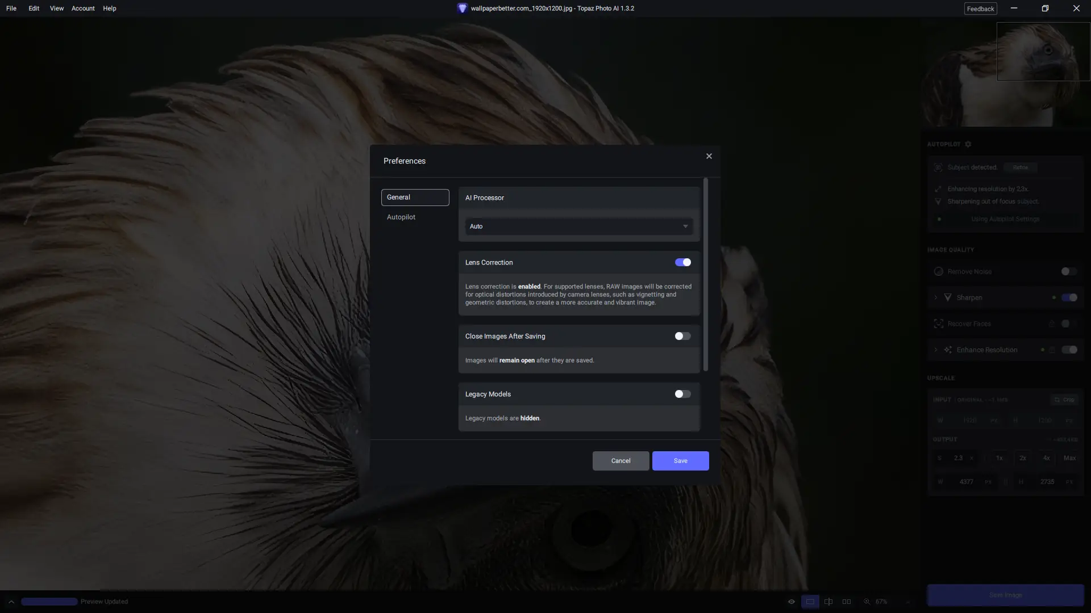Turn on the Legacy Models toggle
The image size is (1091, 613).
pyautogui.click(x=682, y=394)
